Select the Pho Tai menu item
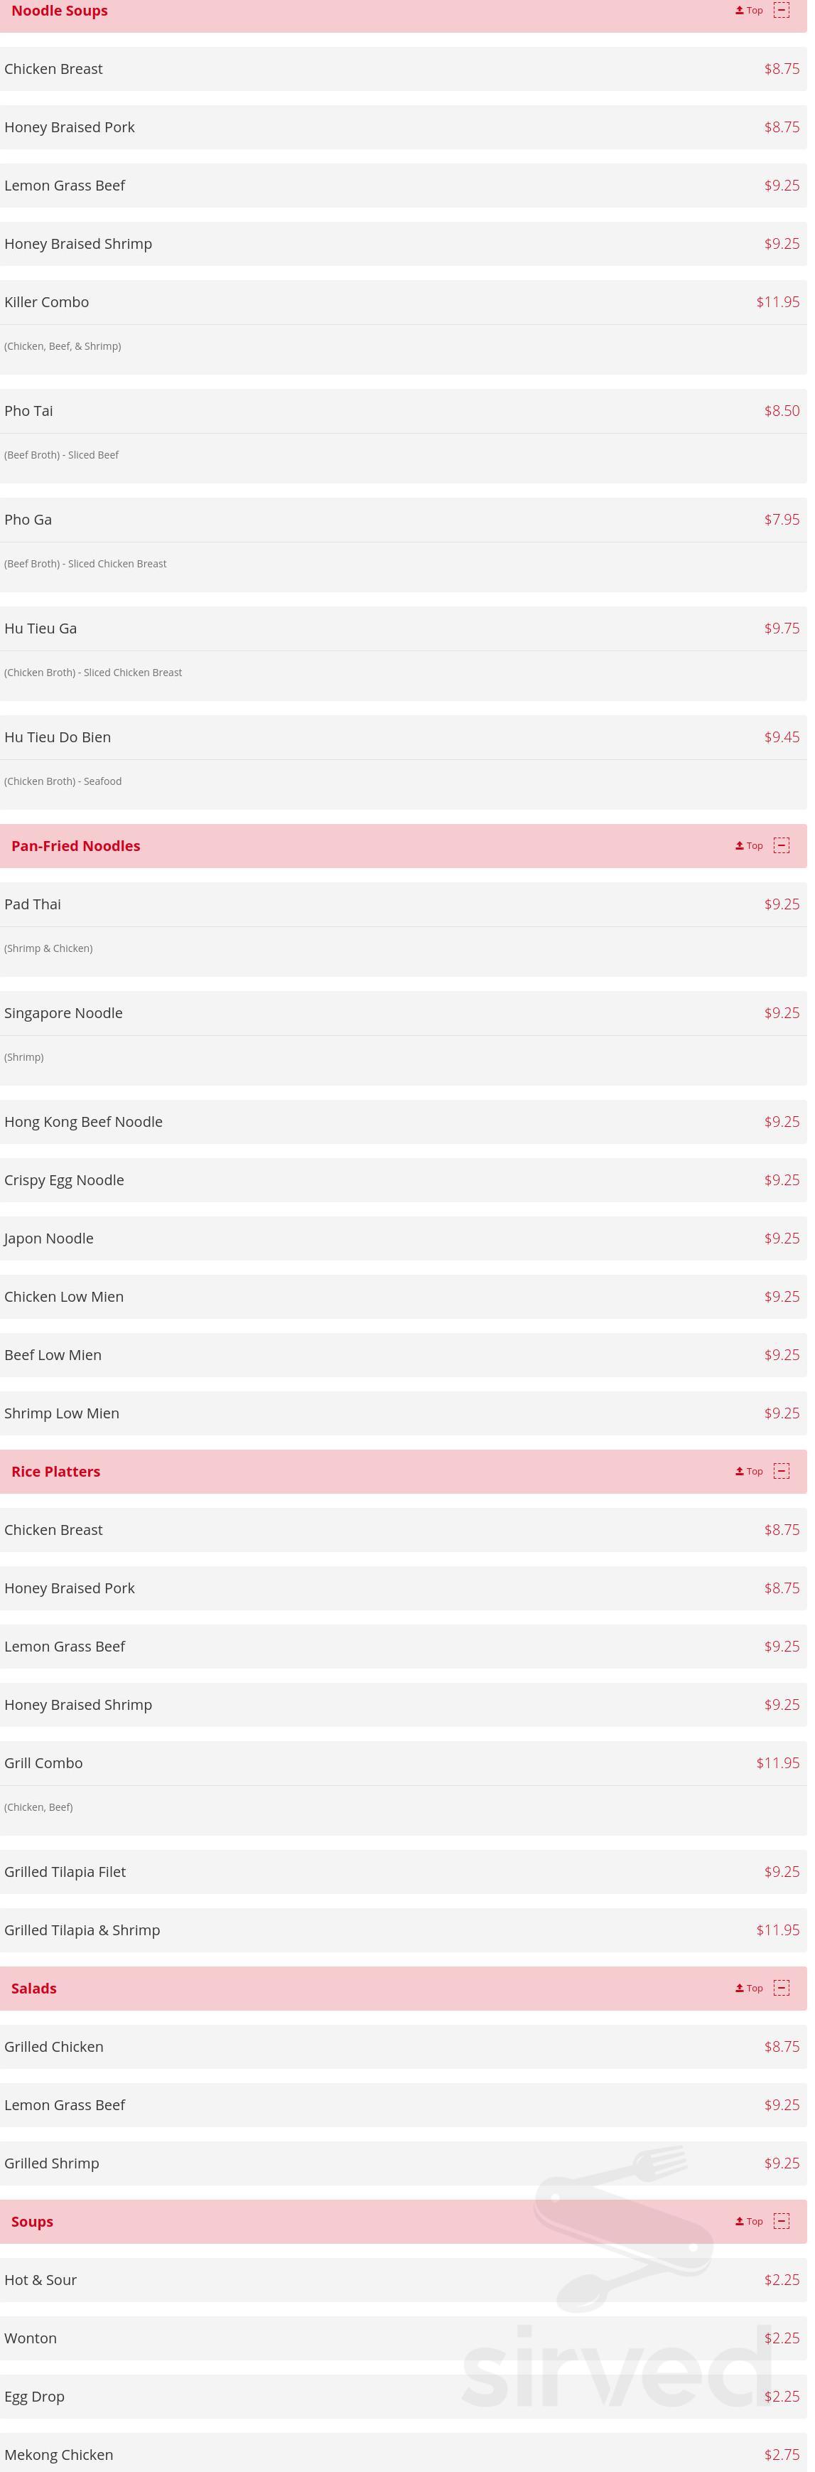 (28, 411)
